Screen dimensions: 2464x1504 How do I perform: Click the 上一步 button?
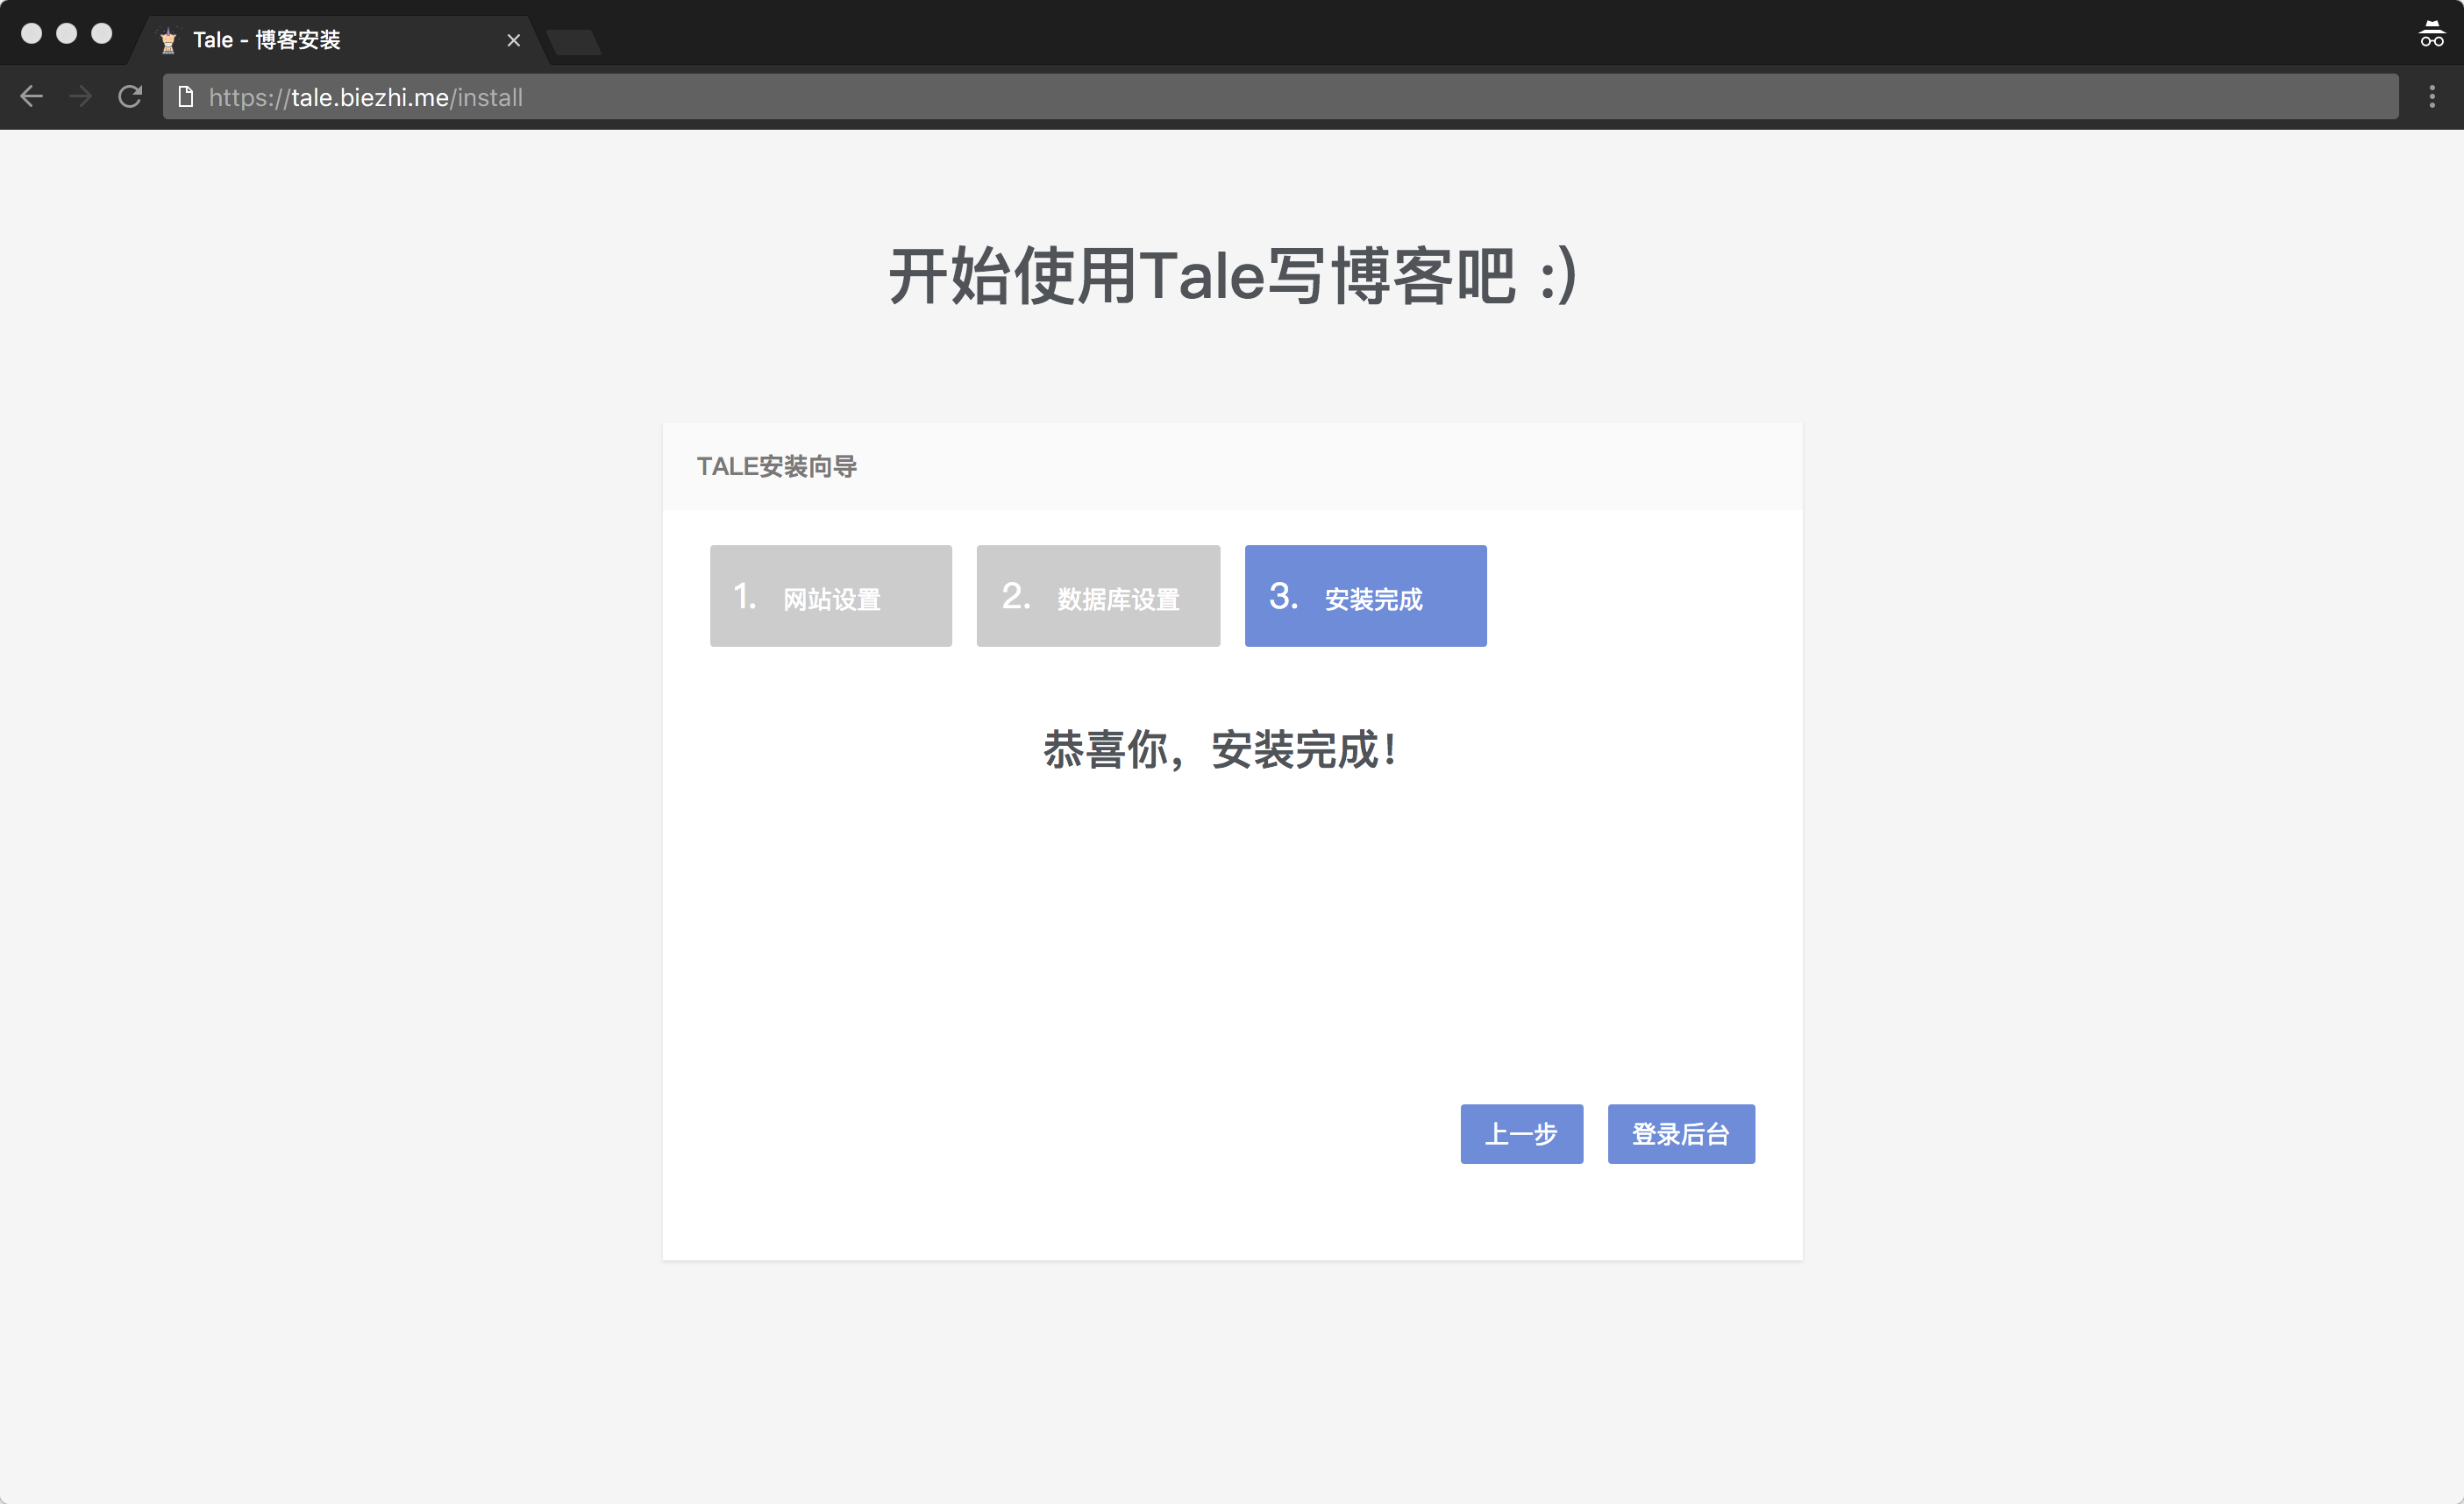tap(1522, 1134)
